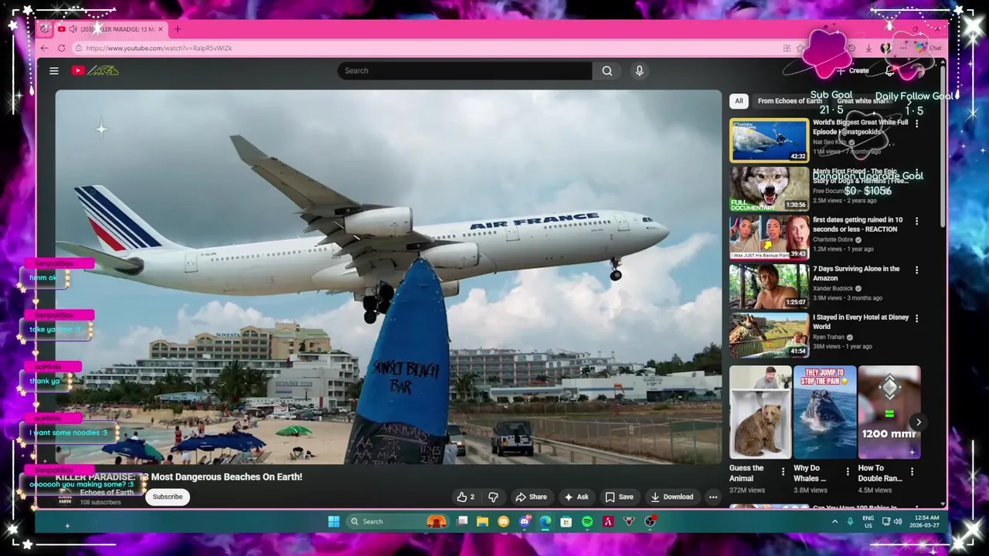Image resolution: width=989 pixels, height=556 pixels.
Task: Open the taskbar clock showing 12:54 AM
Action: click(925, 521)
